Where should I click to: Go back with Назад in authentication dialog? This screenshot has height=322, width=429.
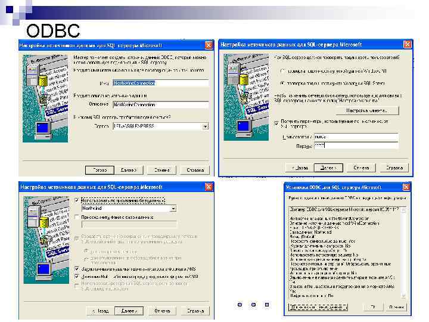point(300,168)
